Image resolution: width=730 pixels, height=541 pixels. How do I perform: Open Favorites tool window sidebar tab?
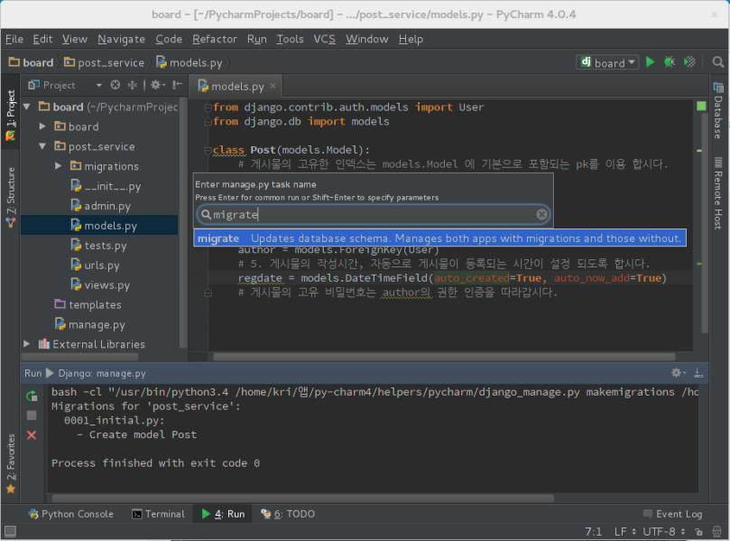[x=11, y=463]
